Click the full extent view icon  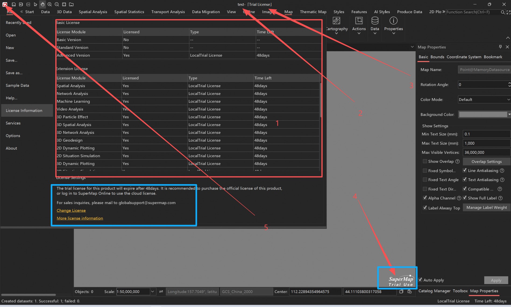[64, 4]
